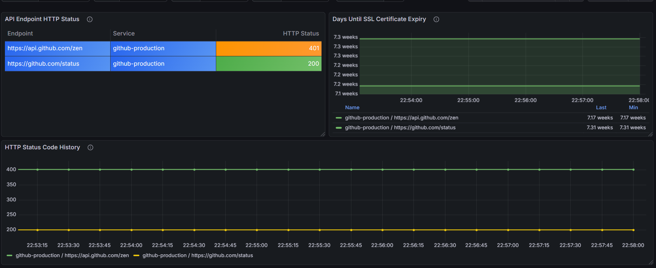656x268 pixels.
Task: Toggle github.com/status series in history legend
Action: click(x=198, y=255)
